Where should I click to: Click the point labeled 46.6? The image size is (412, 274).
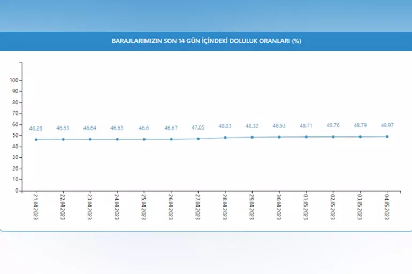(144, 139)
